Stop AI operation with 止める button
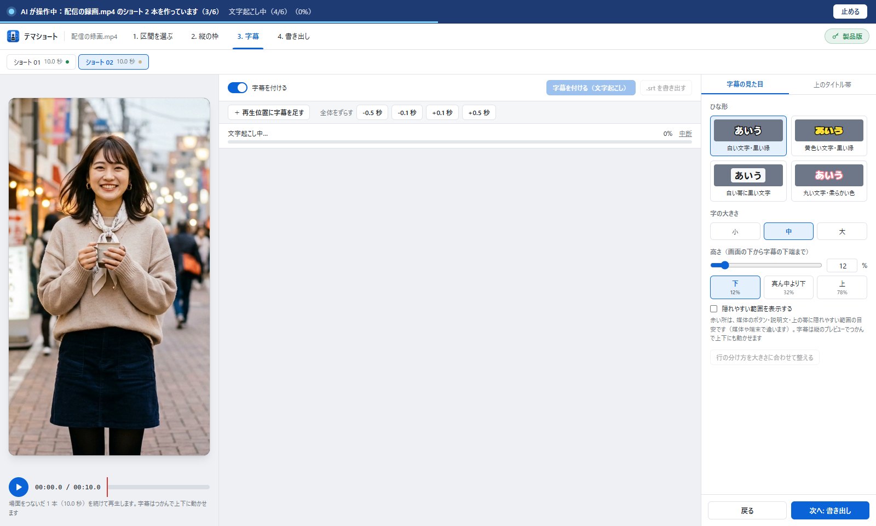The height and width of the screenshot is (526, 876). click(850, 12)
